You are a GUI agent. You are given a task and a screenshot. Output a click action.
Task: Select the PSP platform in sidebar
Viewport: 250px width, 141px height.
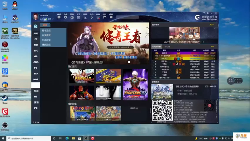36,74
